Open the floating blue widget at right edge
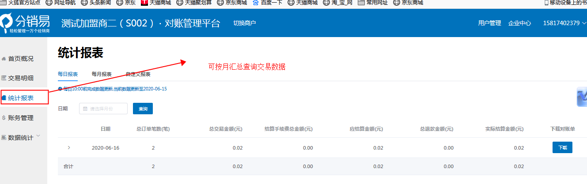The height and width of the screenshot is (184, 587). coord(582,97)
